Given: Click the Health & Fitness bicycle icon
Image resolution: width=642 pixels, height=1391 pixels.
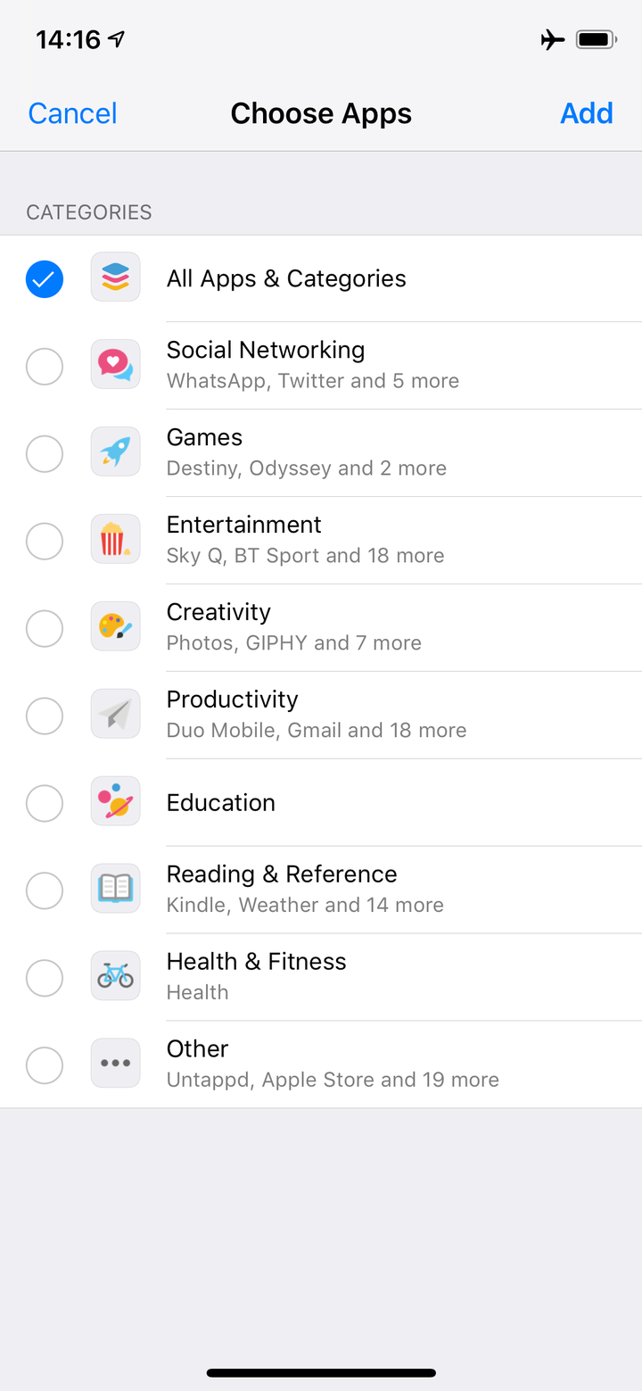Looking at the screenshot, I should (x=116, y=977).
